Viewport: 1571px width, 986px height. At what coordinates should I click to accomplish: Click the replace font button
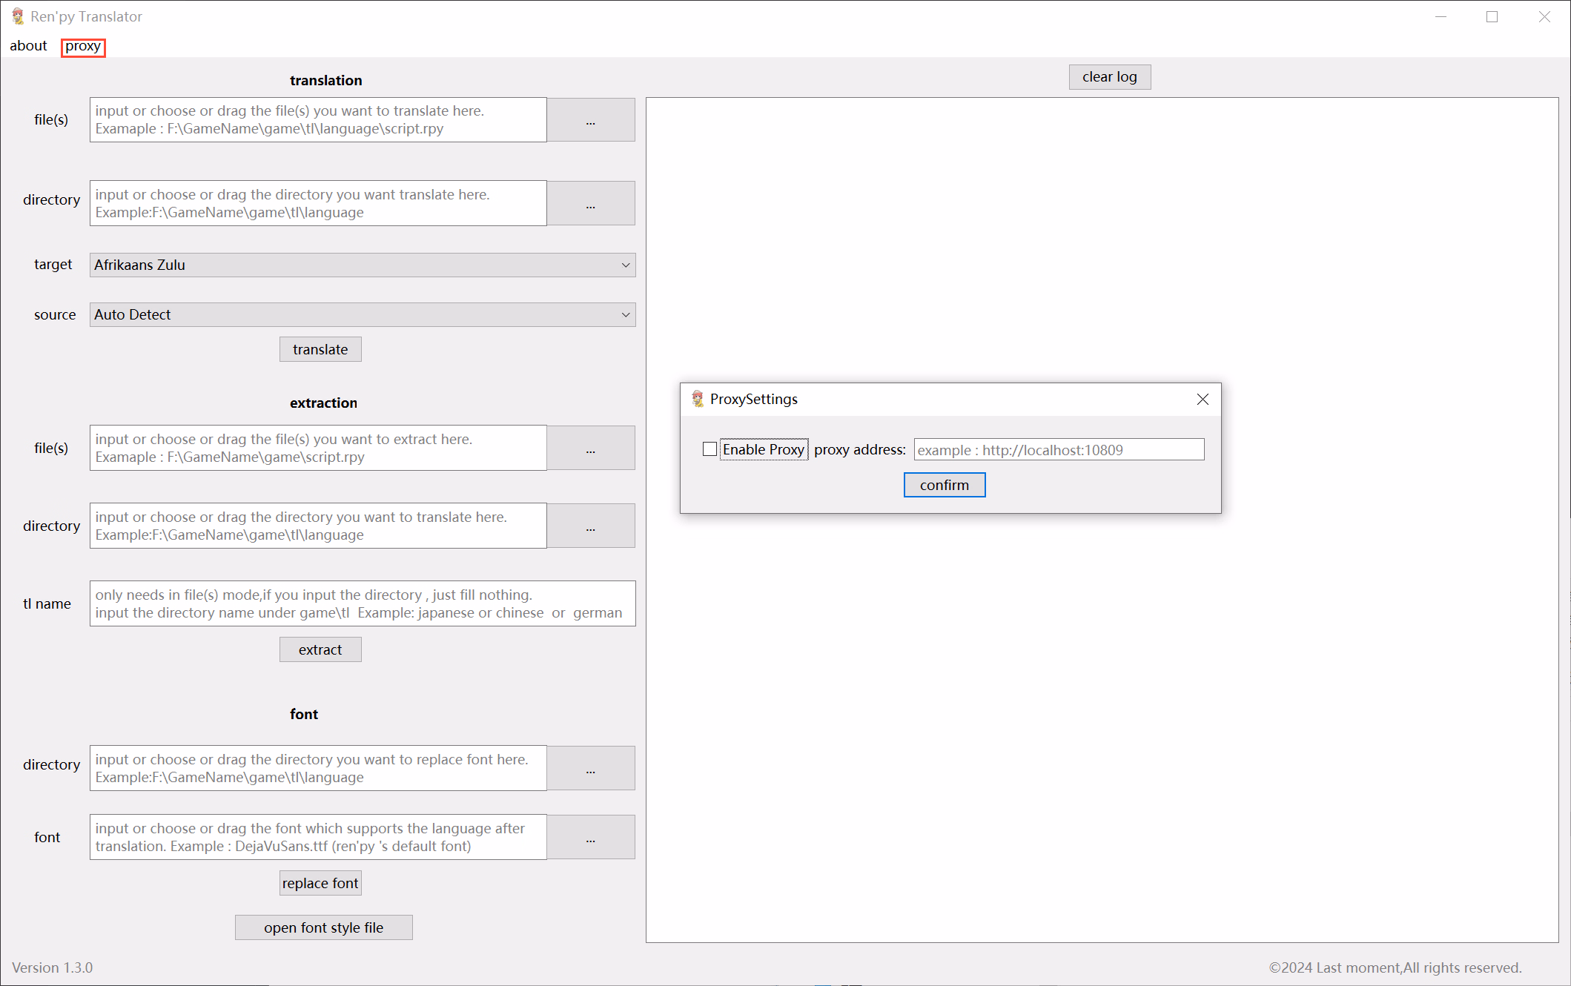click(x=320, y=882)
